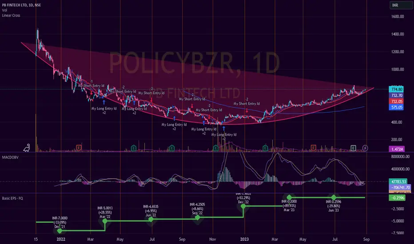
Task: Click the 774.80 current price label
Action: tap(396, 90)
